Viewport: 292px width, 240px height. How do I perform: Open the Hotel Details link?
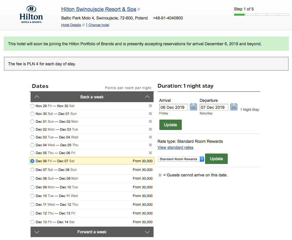(71, 25)
